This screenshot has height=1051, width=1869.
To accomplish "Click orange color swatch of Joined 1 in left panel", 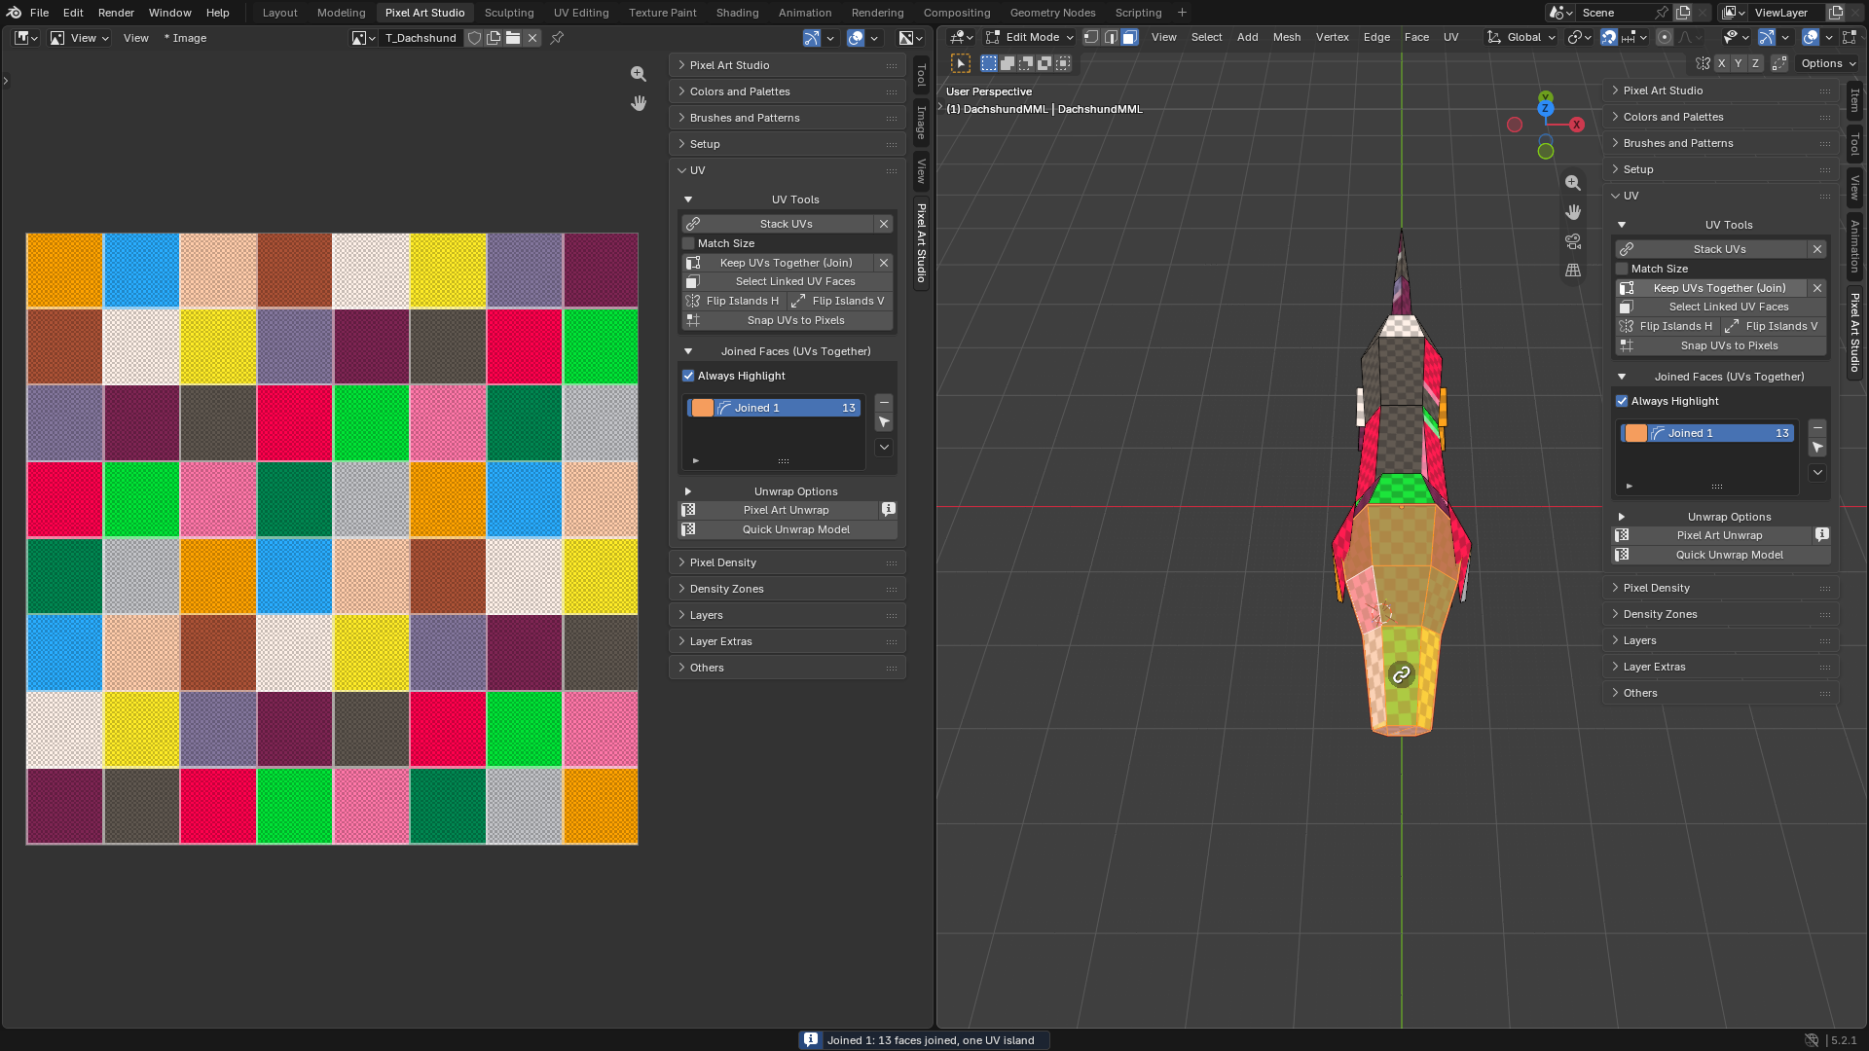I will pos(703,408).
